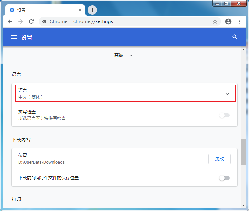This screenshot has height=211, width=249.
Task: Click the 高级 heading label
Action: 119,55
